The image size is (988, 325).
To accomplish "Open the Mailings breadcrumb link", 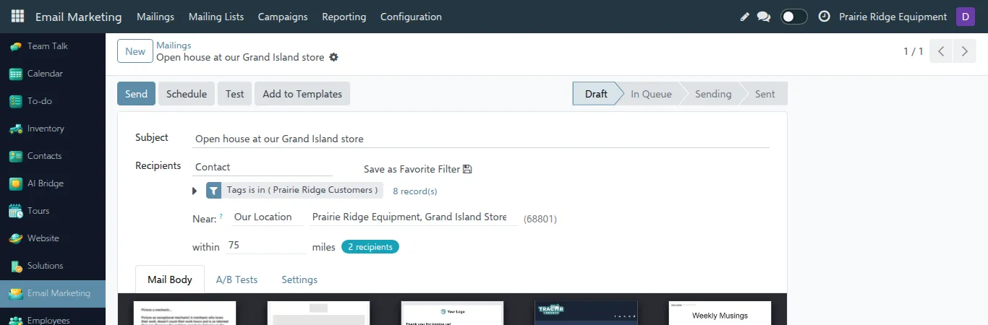I will [x=174, y=45].
